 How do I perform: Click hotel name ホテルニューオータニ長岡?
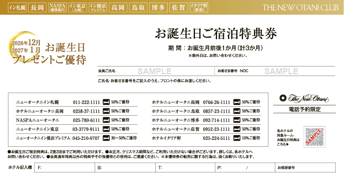click(x=40, y=111)
